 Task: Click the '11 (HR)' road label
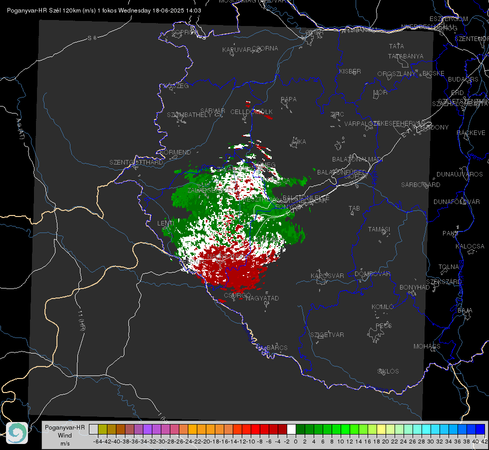coord(82,320)
